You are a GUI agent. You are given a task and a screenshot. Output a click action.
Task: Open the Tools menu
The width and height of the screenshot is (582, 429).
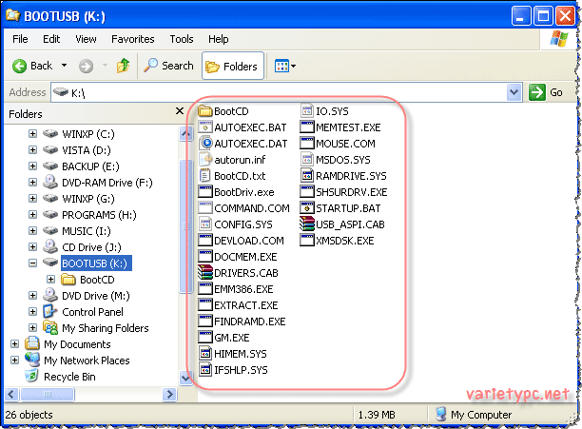coord(182,39)
